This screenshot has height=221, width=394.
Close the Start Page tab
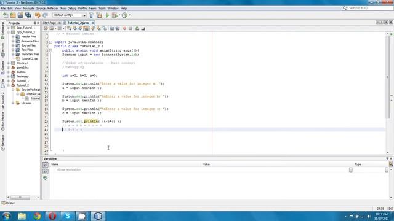60,23
